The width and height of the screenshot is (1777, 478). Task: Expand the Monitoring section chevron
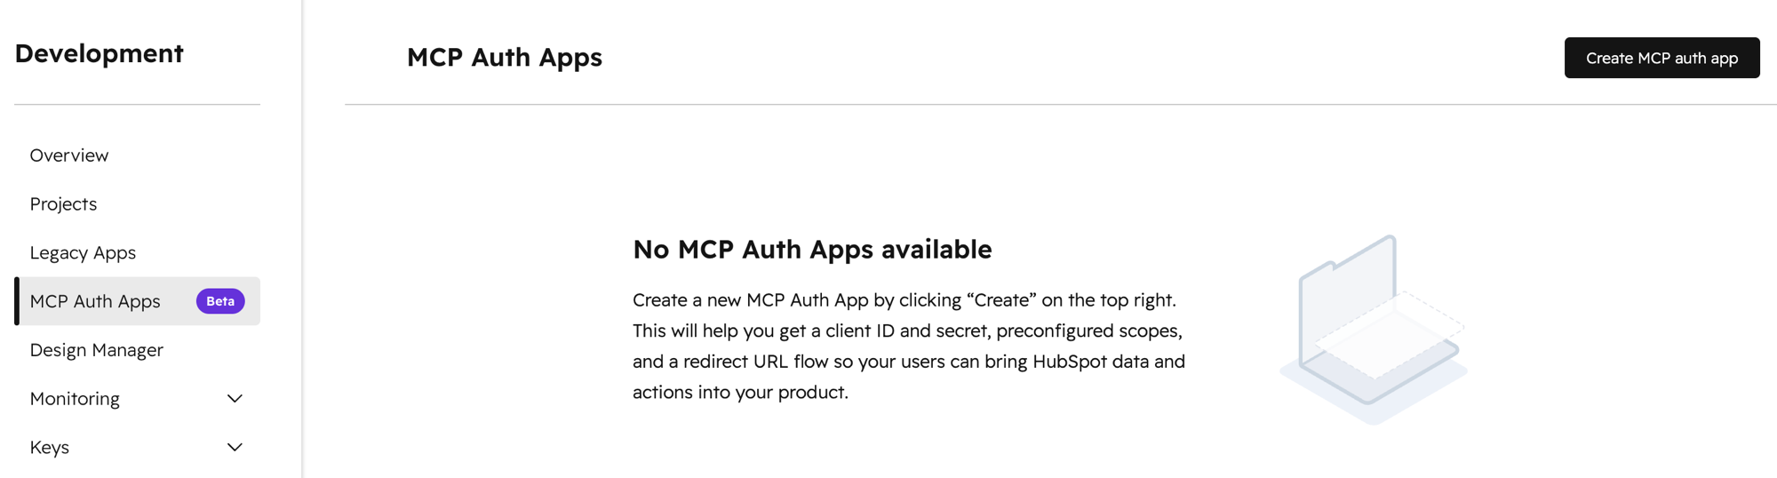(x=235, y=399)
